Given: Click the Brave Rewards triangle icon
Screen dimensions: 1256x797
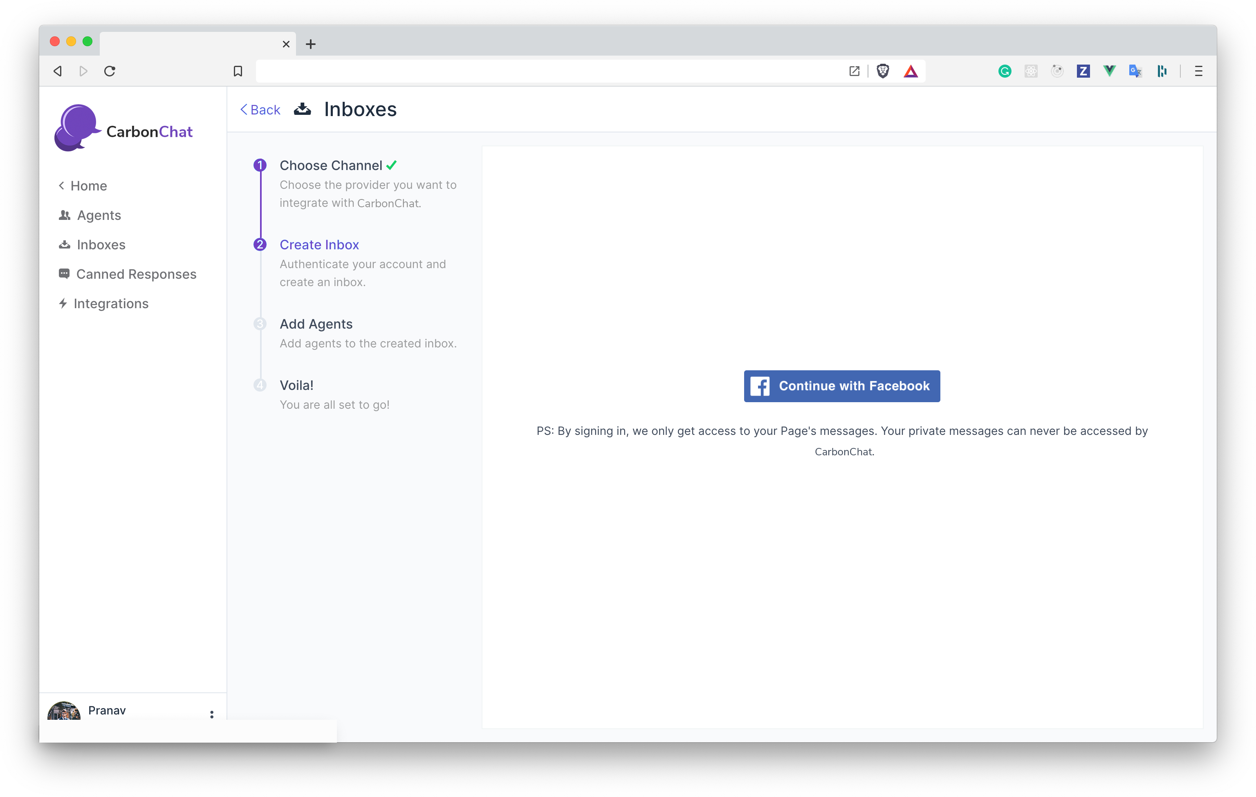Looking at the screenshot, I should coord(910,72).
